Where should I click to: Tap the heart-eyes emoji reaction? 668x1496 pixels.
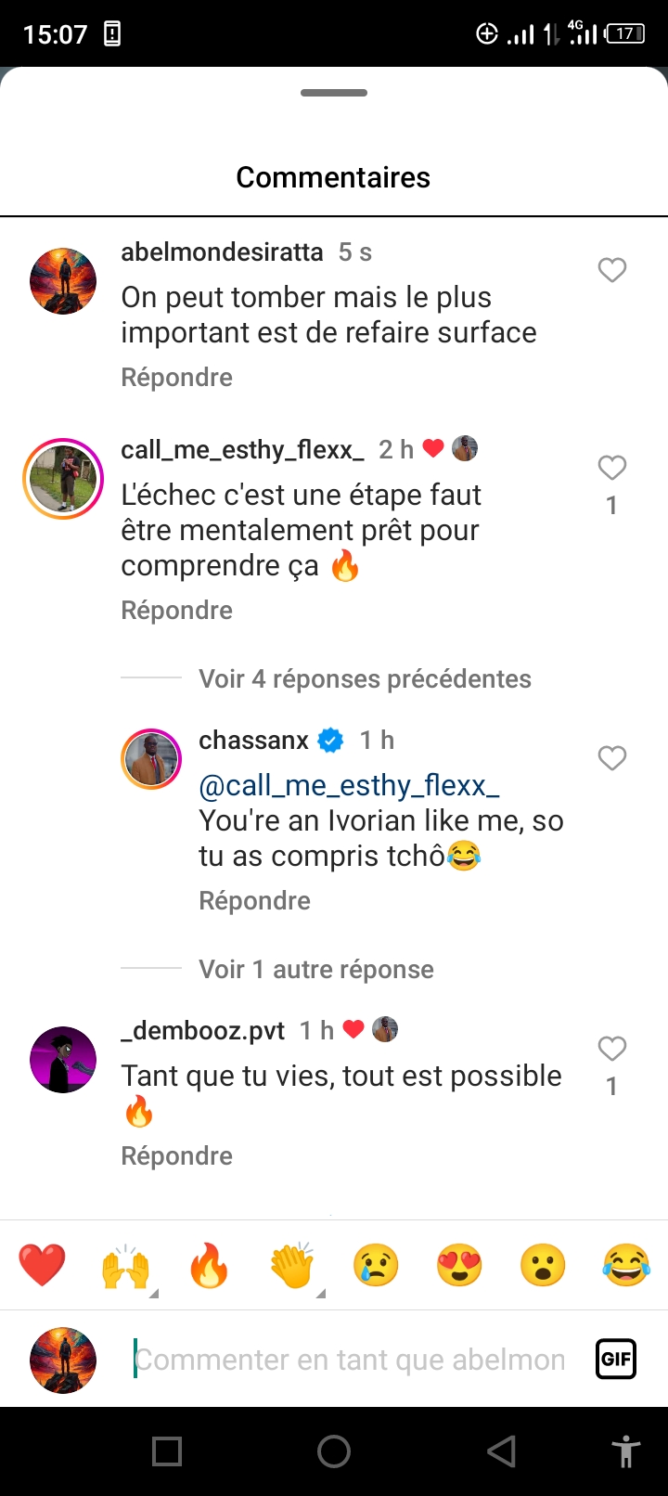coord(459,1266)
